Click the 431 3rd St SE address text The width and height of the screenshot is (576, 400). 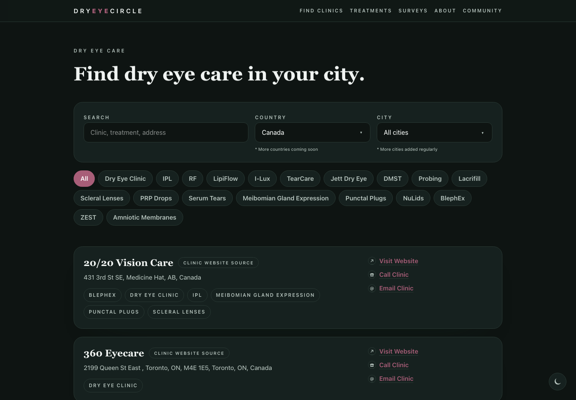tap(142, 277)
